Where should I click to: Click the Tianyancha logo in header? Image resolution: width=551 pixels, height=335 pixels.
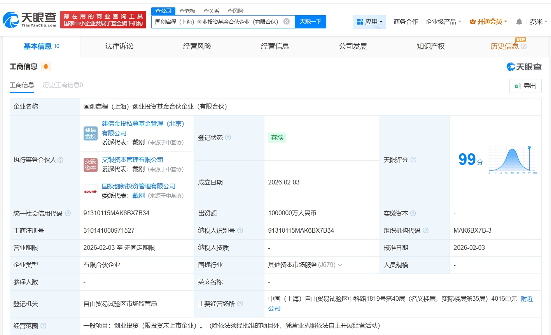[x=30, y=19]
